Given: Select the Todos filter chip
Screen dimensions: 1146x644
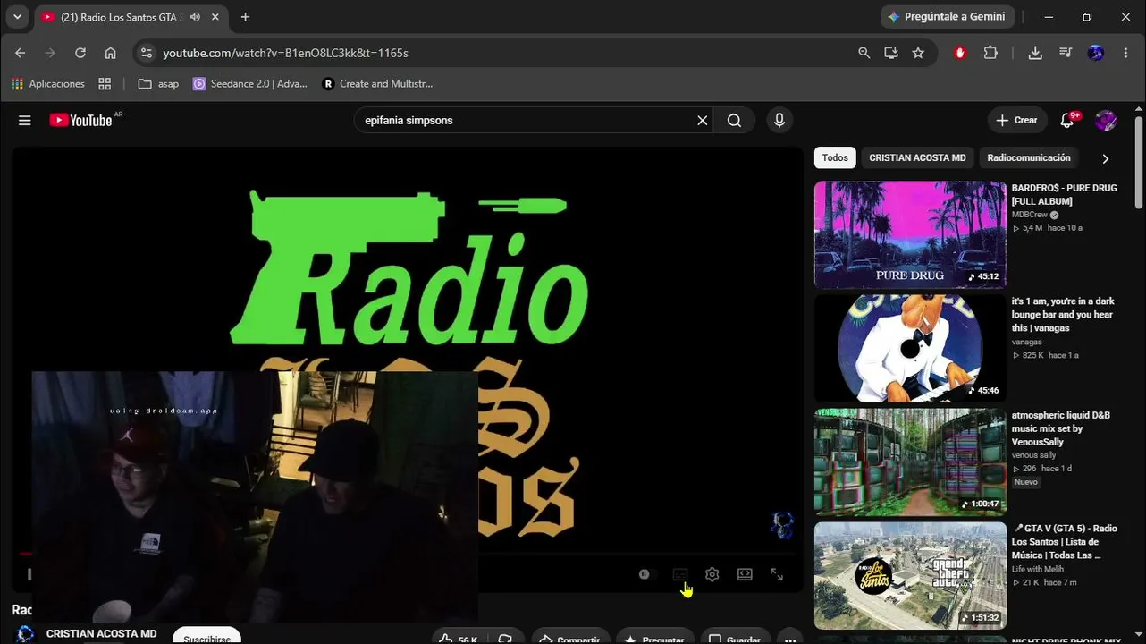Looking at the screenshot, I should pyautogui.click(x=835, y=158).
